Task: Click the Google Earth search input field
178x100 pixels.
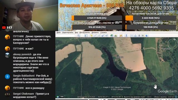Action: point(65,36)
